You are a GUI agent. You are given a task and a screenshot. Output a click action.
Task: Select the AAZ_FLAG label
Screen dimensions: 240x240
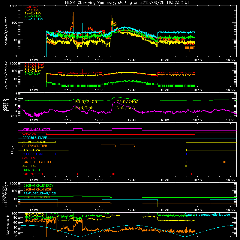(29, 166)
